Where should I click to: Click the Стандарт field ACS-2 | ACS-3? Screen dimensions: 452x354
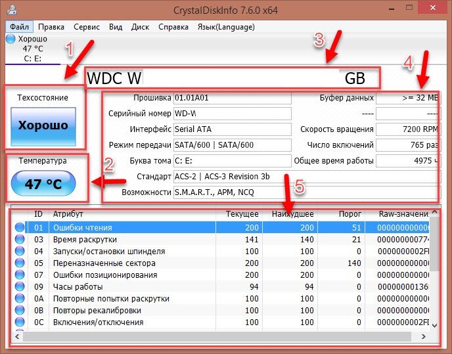[306, 177]
